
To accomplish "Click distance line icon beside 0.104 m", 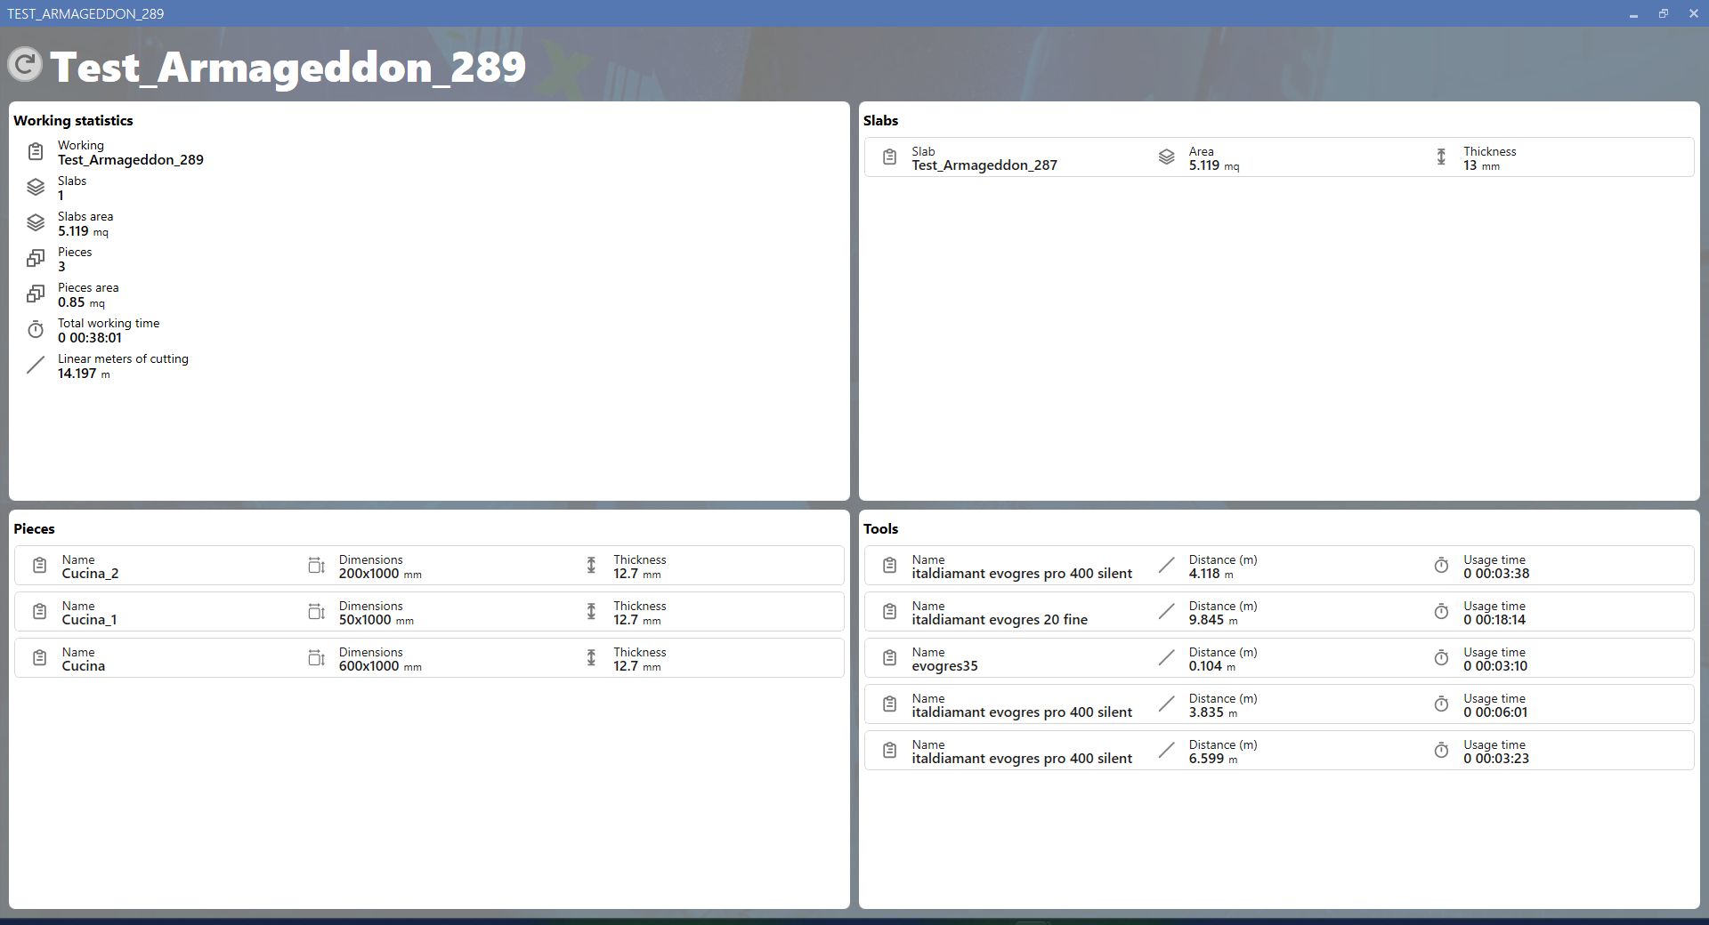I will tap(1166, 658).
